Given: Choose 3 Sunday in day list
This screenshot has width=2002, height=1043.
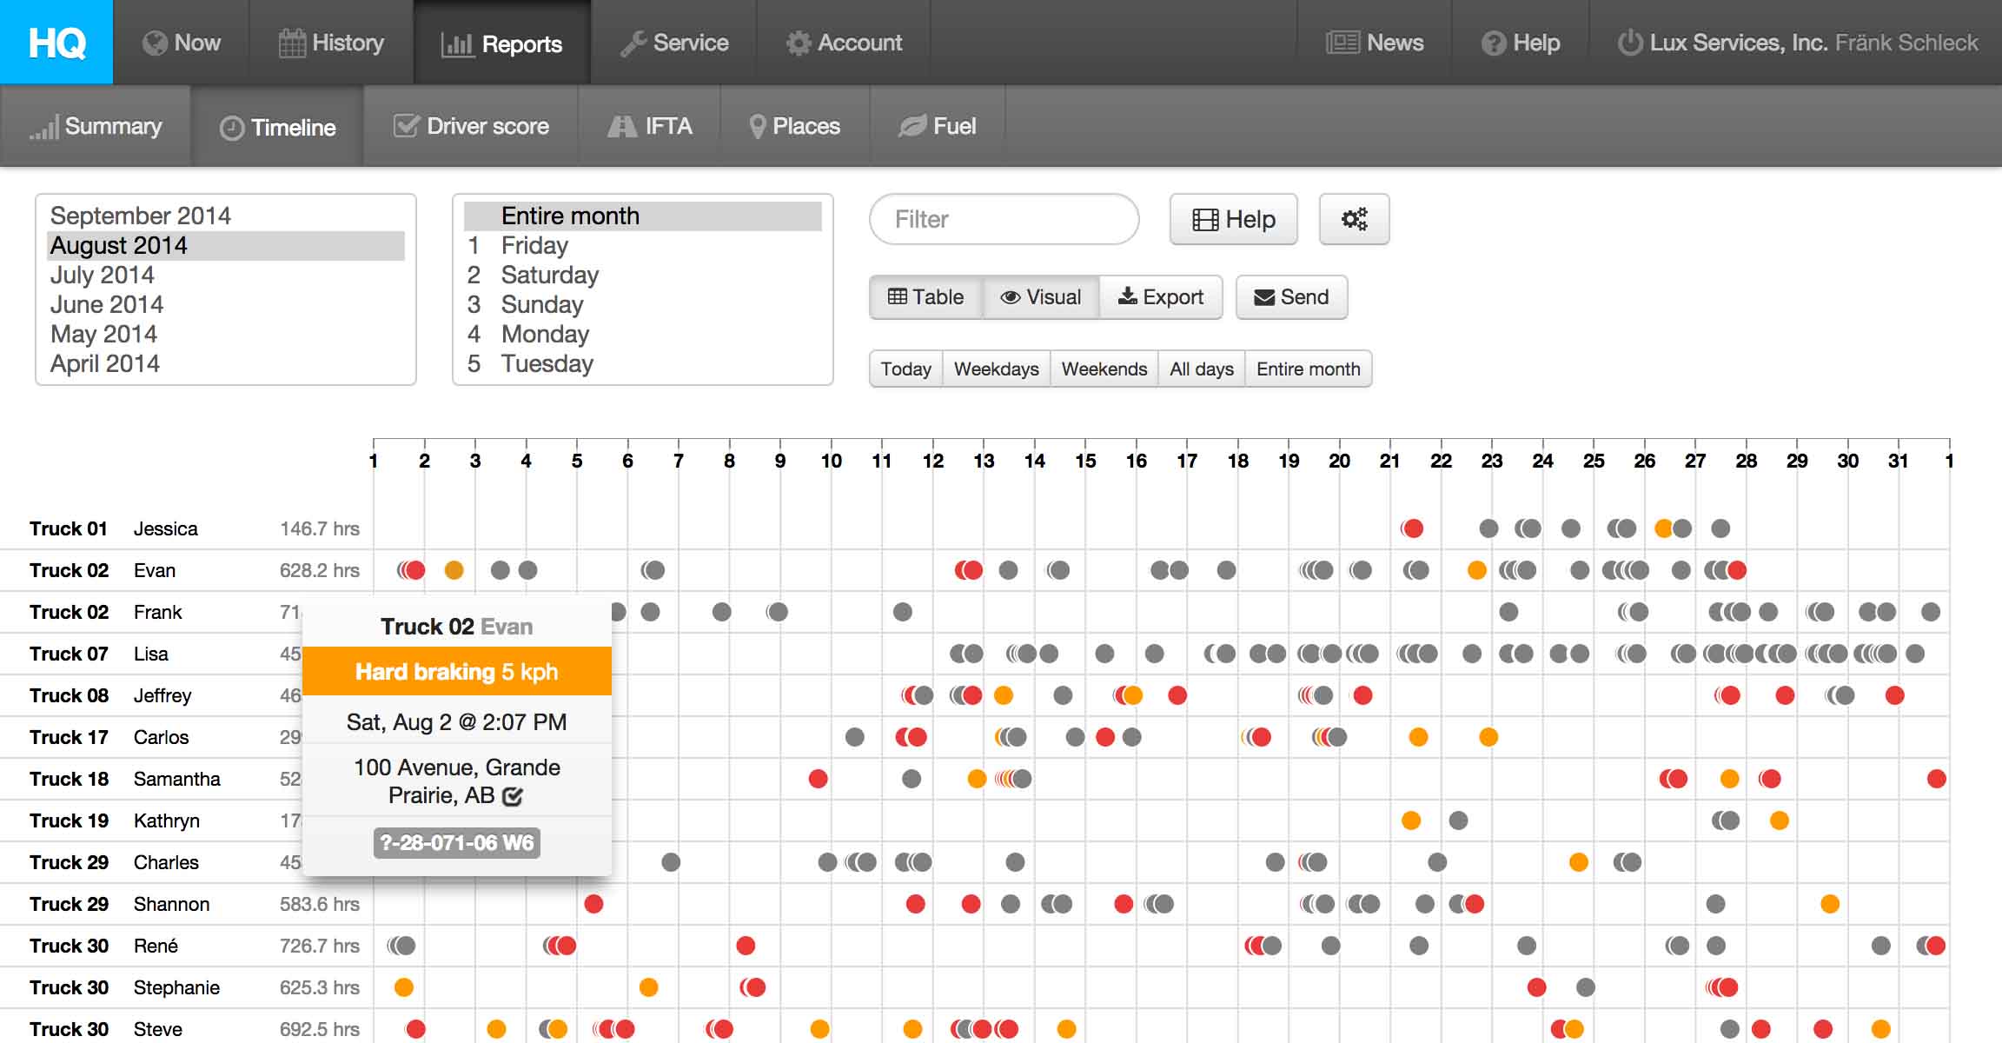Looking at the screenshot, I should 541,304.
